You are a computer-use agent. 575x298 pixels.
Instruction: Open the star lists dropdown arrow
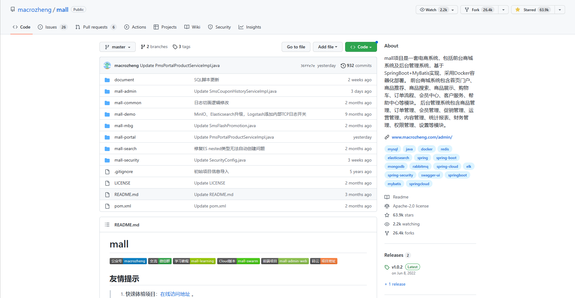560,10
